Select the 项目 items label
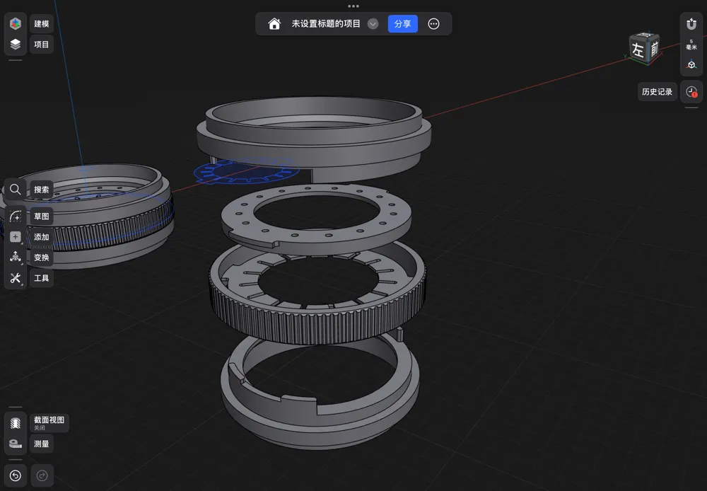 tap(42, 45)
